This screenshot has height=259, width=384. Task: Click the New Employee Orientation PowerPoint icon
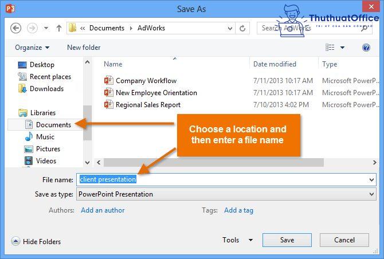coord(109,92)
